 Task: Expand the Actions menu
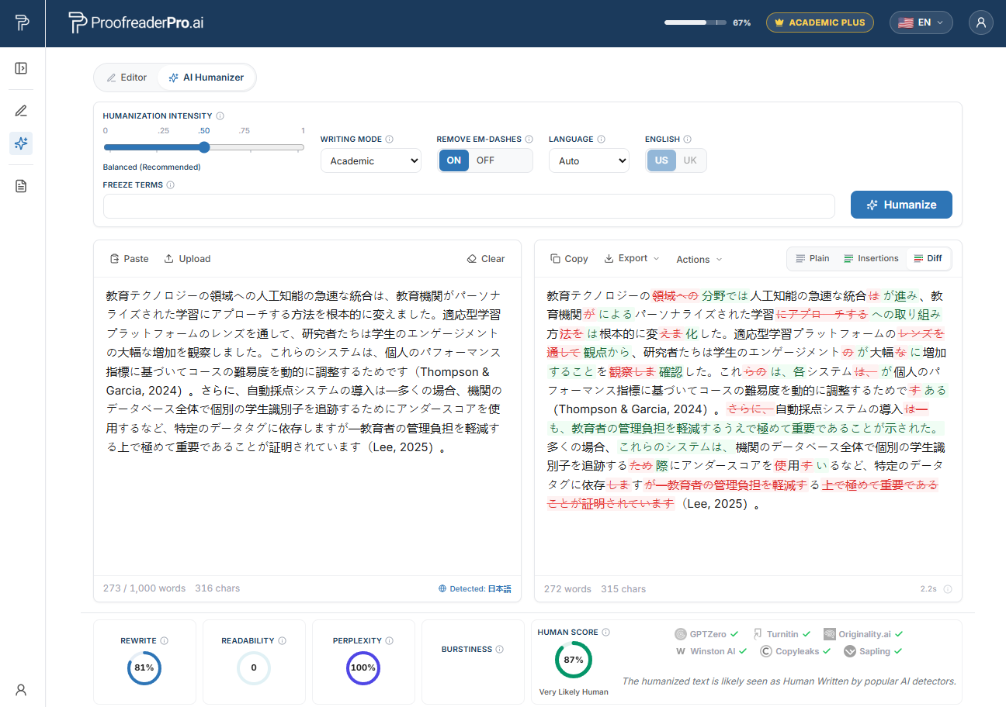(699, 260)
